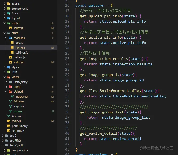Click the src-2 folder icon
Image resolution: width=178 pixels, height=155 pixels.
[7, 136]
